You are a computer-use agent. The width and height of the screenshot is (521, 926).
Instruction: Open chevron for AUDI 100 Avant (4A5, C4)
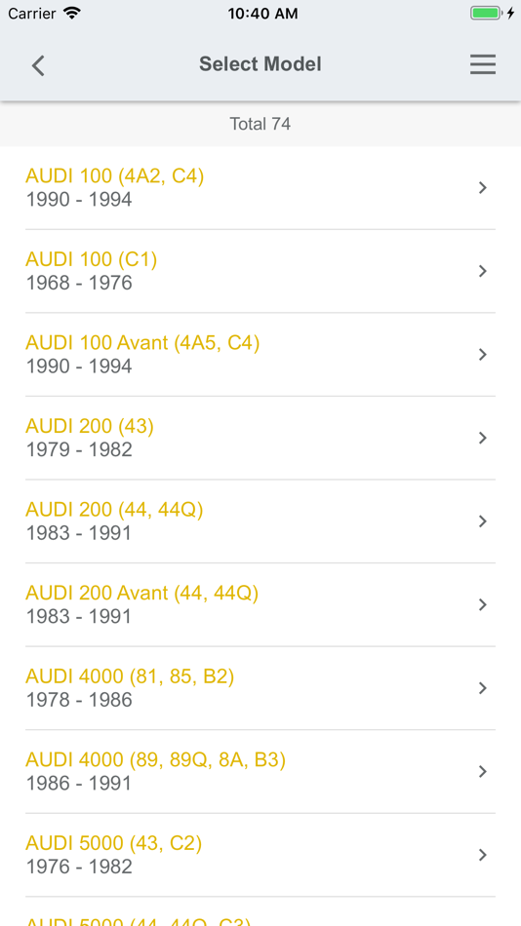pos(483,355)
